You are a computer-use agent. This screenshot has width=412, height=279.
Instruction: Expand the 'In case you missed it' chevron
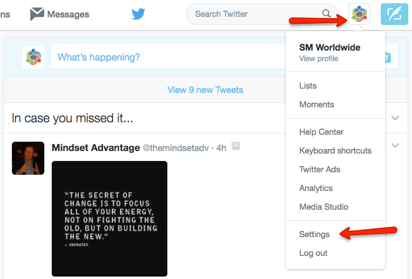point(395,118)
